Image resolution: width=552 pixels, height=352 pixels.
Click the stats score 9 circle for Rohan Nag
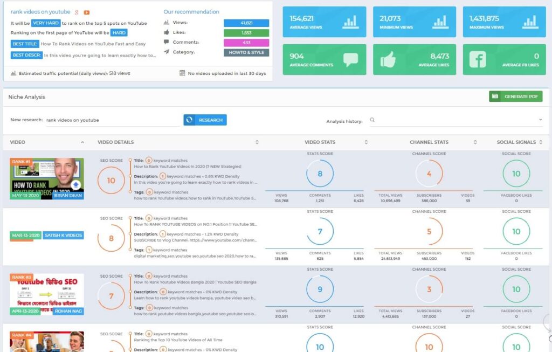coord(320,289)
